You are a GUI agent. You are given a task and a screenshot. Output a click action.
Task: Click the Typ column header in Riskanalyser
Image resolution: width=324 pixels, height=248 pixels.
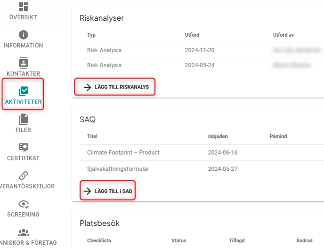point(91,35)
